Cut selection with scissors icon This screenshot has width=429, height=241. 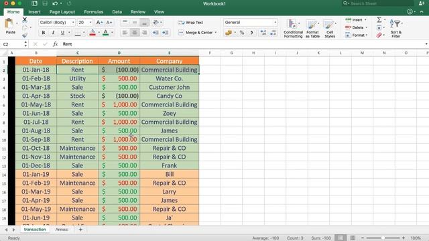tap(25, 19)
